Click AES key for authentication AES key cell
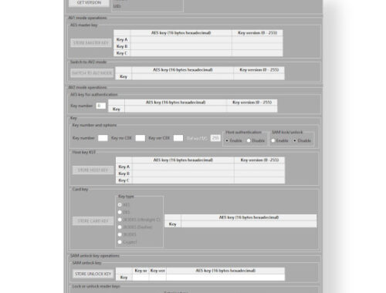Viewport: 386px width, 293px height. [176, 109]
